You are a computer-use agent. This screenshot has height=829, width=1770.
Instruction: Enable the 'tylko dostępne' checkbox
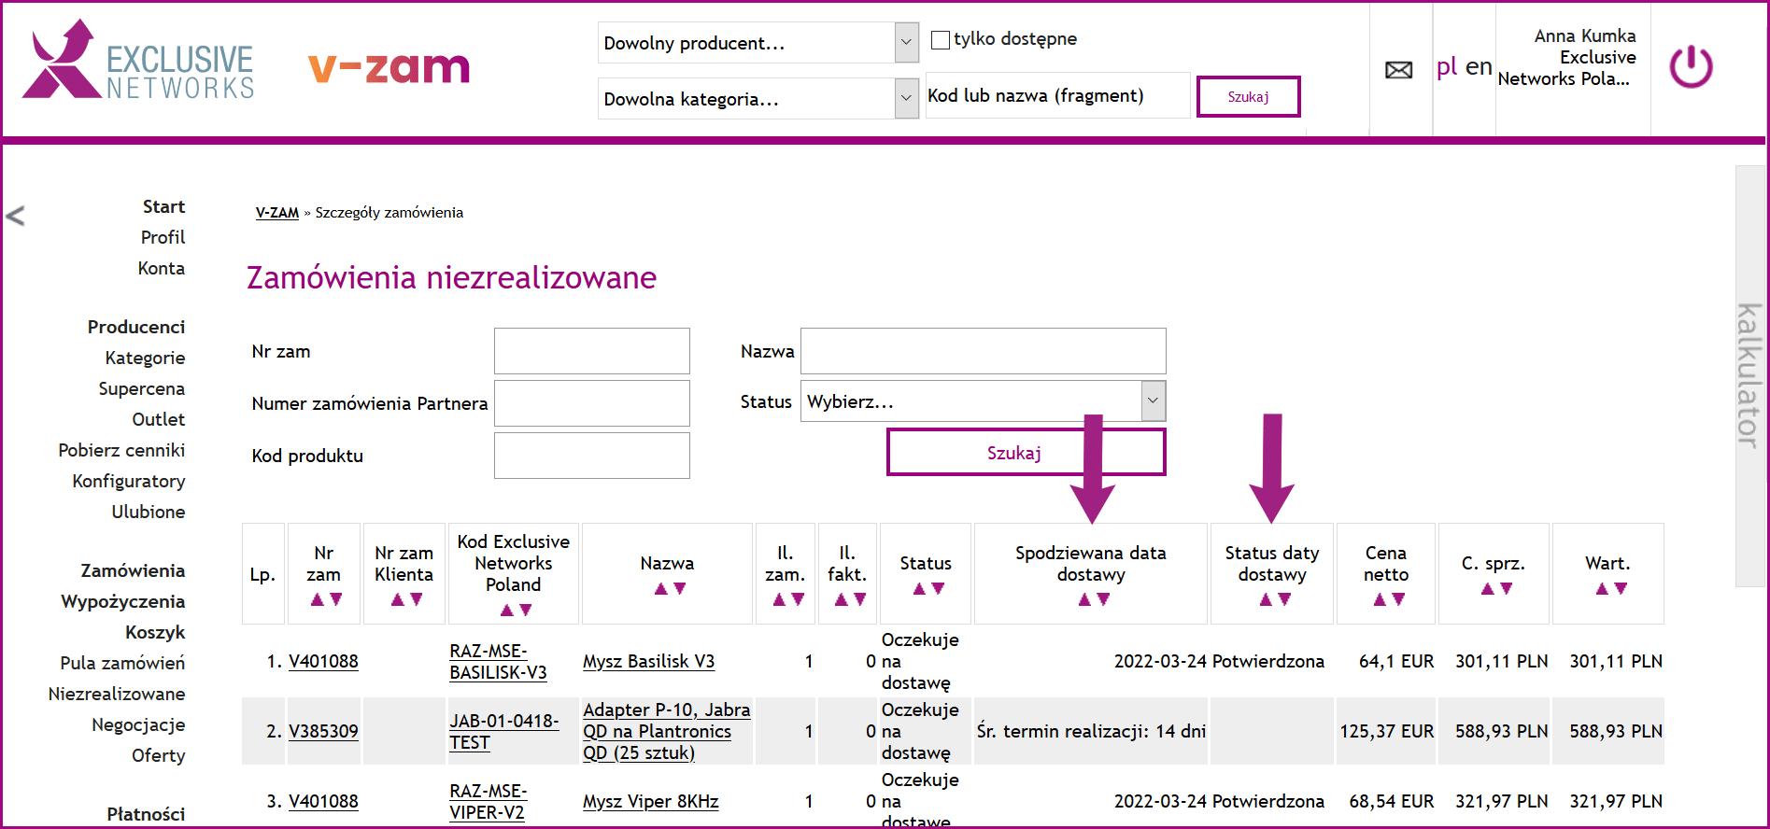point(941,40)
